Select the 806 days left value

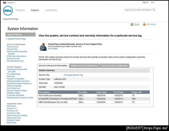pyautogui.click(x=134, y=99)
